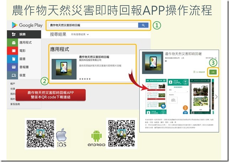
Task: Open the 書報攤 sidebar item
Action: click(24, 67)
